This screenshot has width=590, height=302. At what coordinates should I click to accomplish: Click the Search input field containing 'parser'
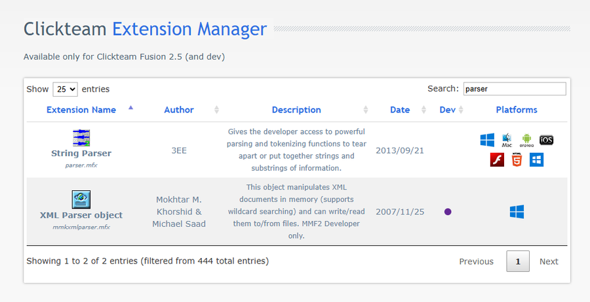point(514,89)
